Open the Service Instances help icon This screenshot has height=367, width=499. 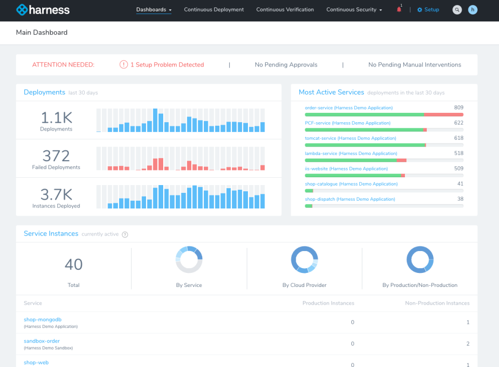125,234
